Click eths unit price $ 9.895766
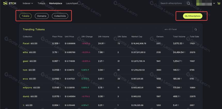The height and width of the screenshot is (109, 222). point(70,52)
